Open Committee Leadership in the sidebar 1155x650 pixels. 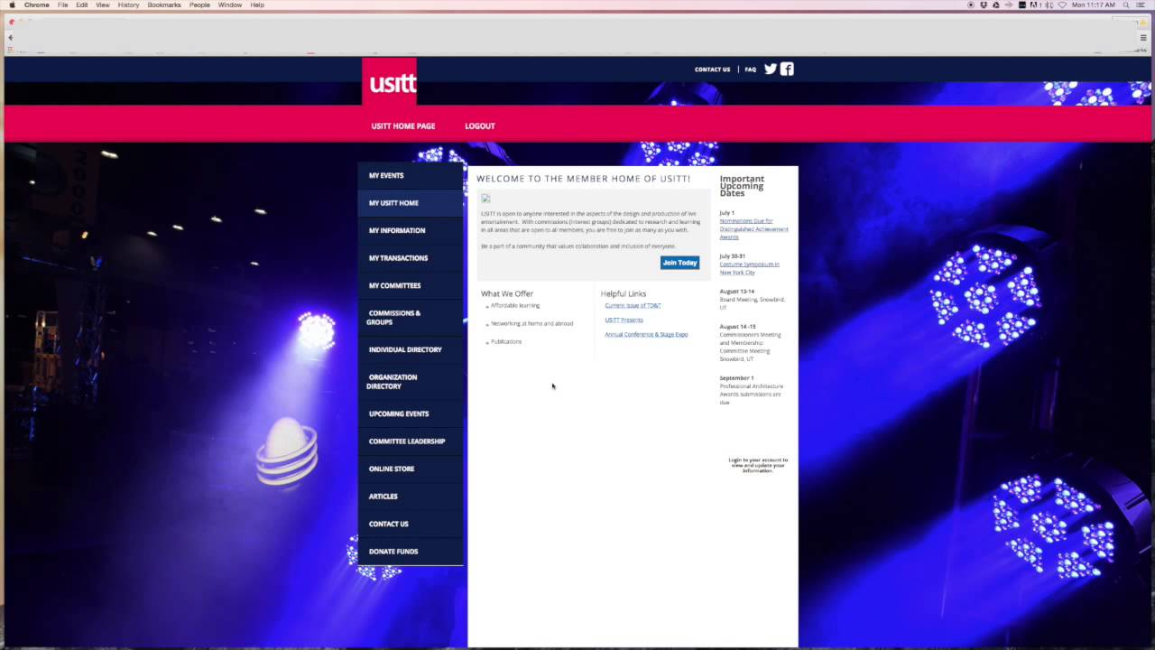[x=411, y=441]
